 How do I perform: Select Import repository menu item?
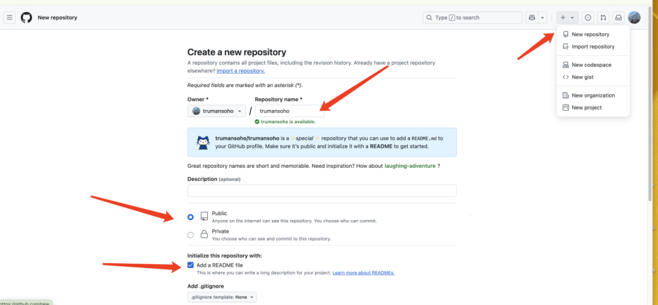(x=593, y=47)
